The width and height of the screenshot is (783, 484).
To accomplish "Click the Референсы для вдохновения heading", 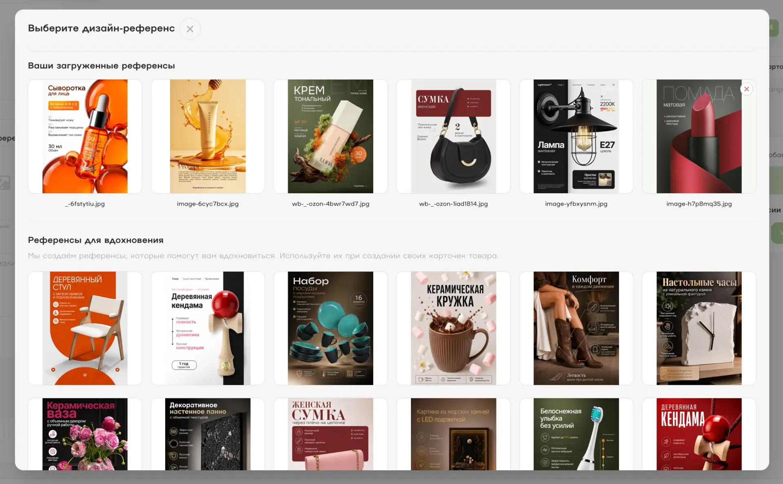I will coord(95,240).
